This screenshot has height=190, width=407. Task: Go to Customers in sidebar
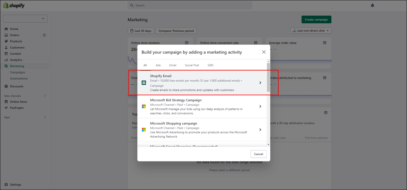pyautogui.click(x=17, y=48)
